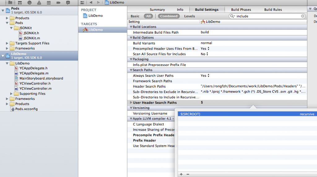Toggle the Combined view mode
This screenshot has height=177, width=317.
point(169,16)
